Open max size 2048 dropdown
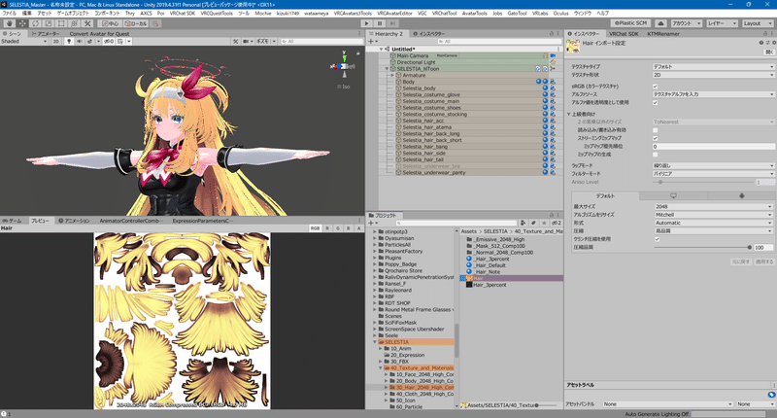 click(713, 207)
